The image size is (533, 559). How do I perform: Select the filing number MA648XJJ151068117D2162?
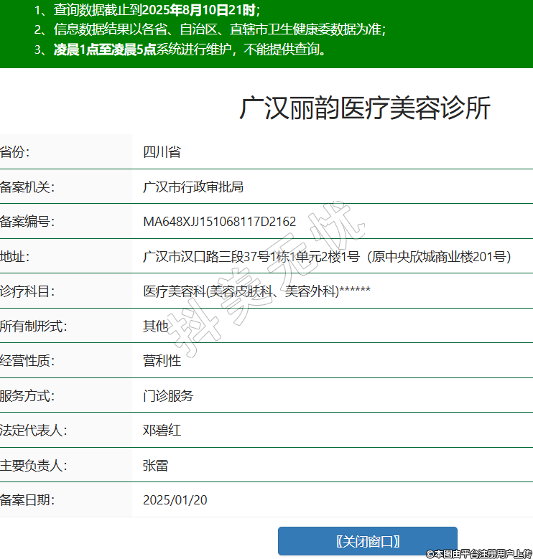click(219, 222)
